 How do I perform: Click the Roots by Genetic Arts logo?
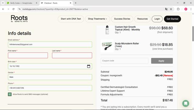(x=19, y=19)
